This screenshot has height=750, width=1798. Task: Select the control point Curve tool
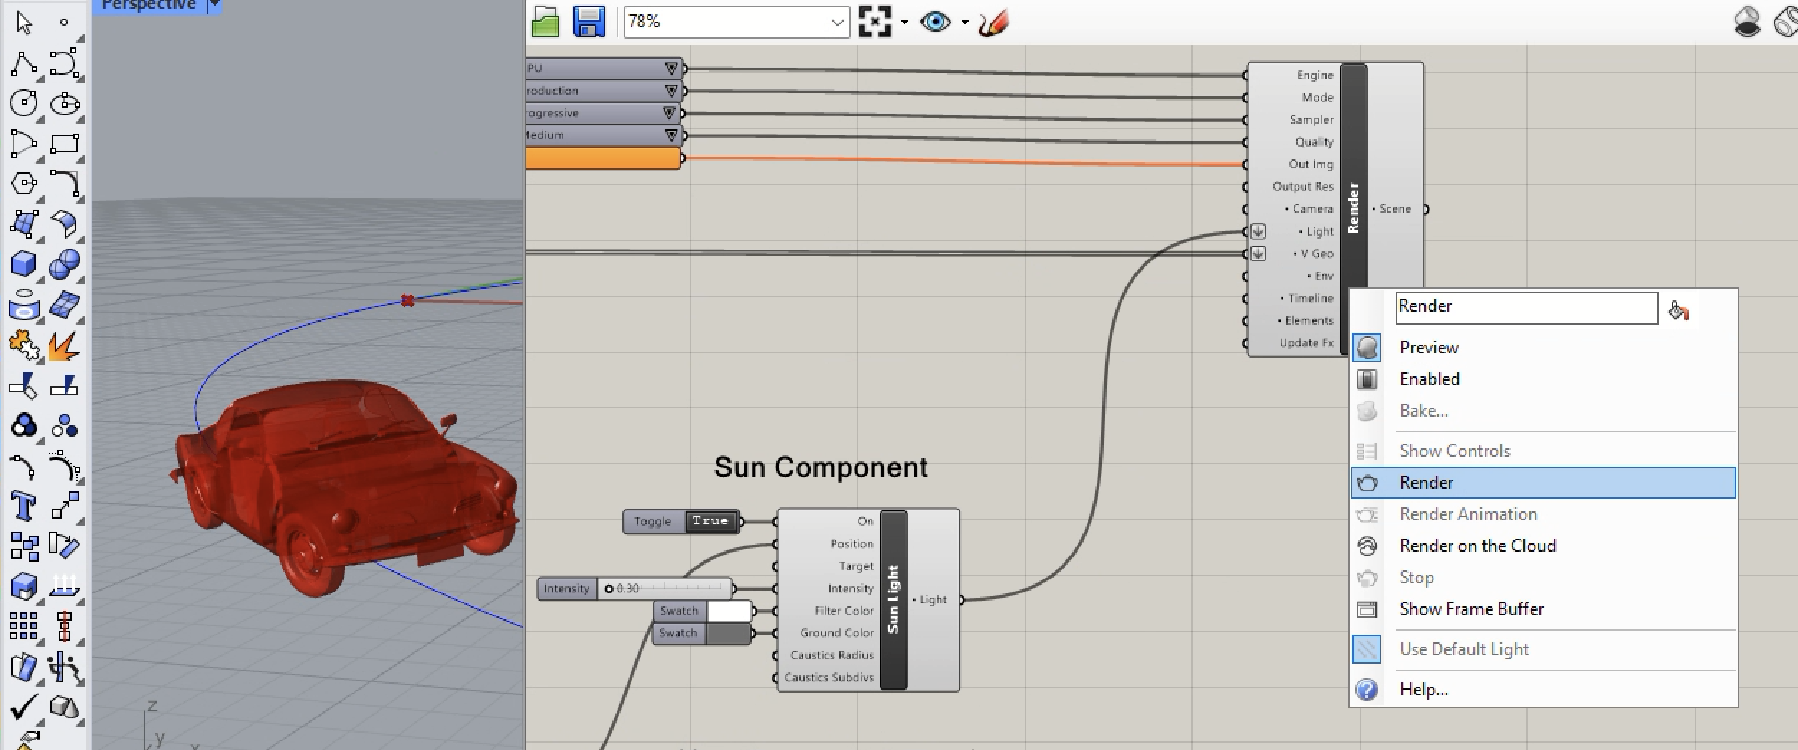pos(64,64)
